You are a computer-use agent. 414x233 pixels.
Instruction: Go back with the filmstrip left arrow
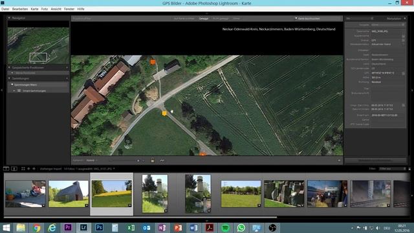pos(28,168)
